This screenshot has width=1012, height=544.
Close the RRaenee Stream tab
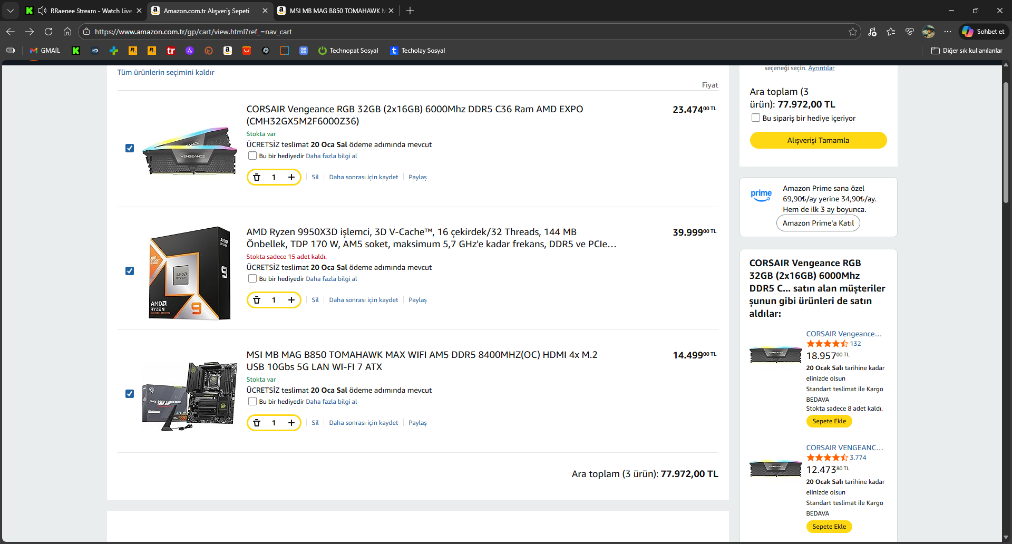139,11
